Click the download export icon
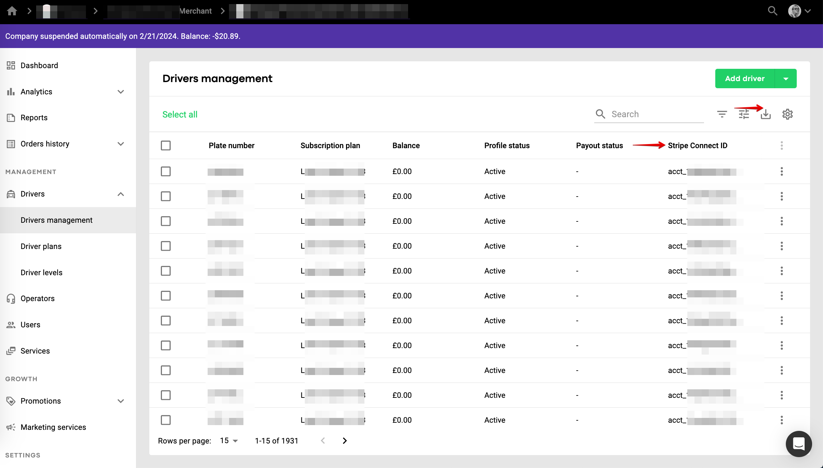823x468 pixels. 765,114
